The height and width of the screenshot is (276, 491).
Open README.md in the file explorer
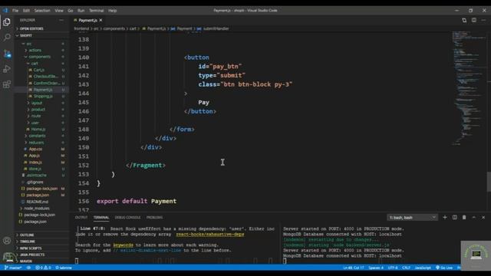[x=38, y=202]
